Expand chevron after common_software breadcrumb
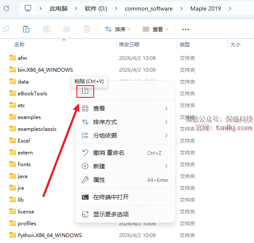The image size is (254, 243). pos(181,8)
